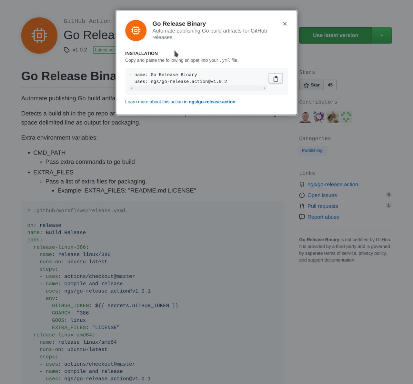Click the GitHub Action label above title
This screenshot has width=413, height=384.
click(x=87, y=21)
